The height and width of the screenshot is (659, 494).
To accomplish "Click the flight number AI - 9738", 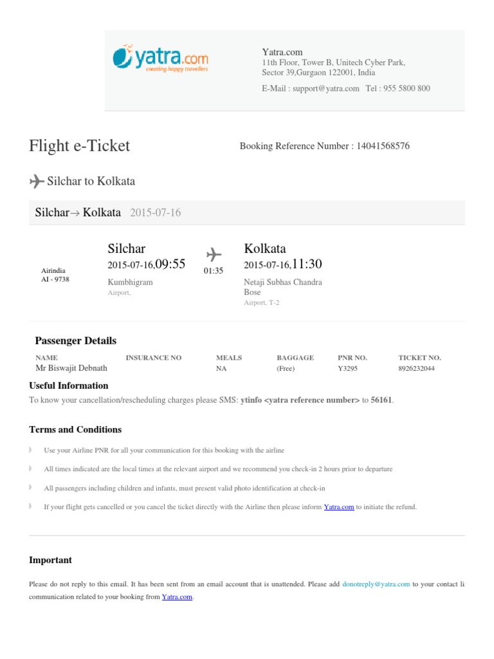I will [55, 280].
